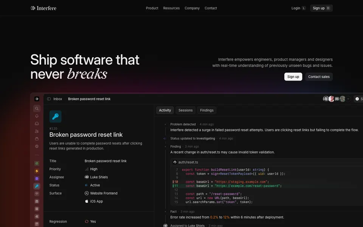The height and width of the screenshot is (227, 363).
Task: Open the Resources menu
Action: [171, 8]
